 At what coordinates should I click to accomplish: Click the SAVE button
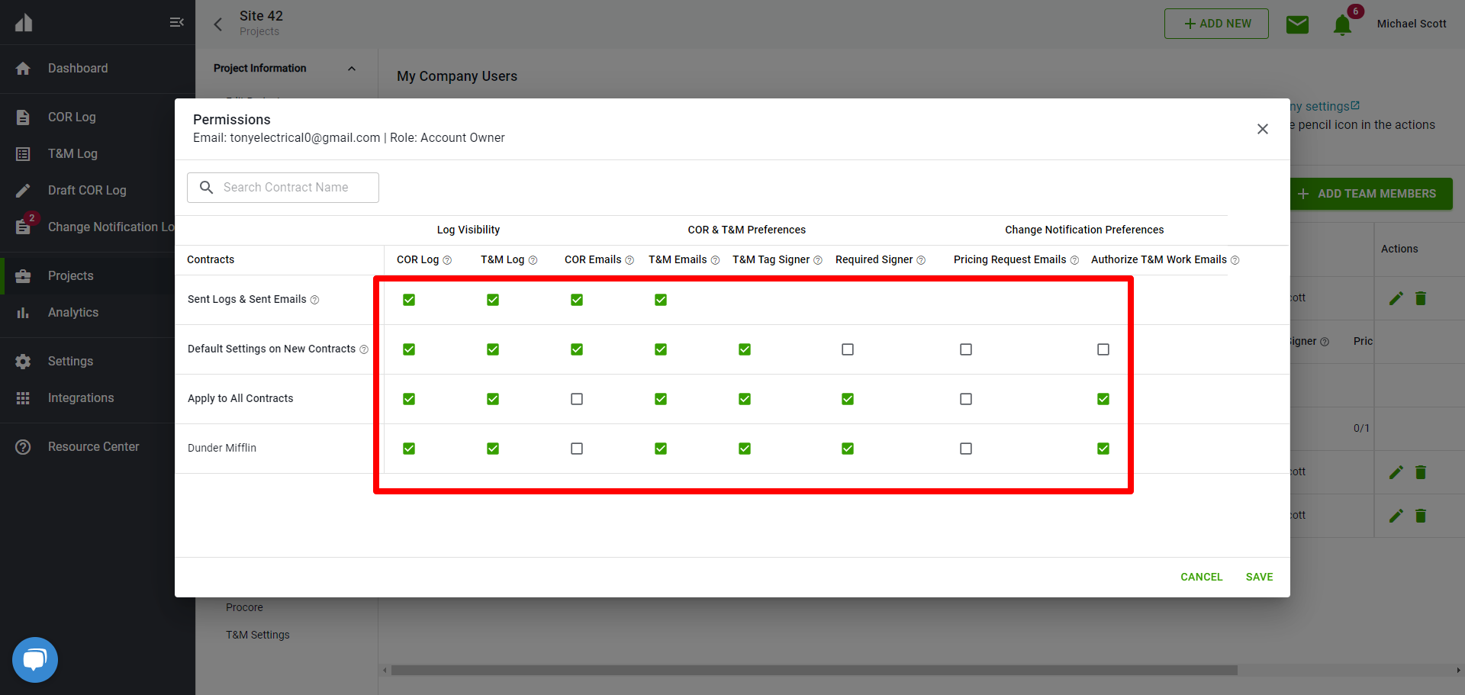coord(1259,578)
